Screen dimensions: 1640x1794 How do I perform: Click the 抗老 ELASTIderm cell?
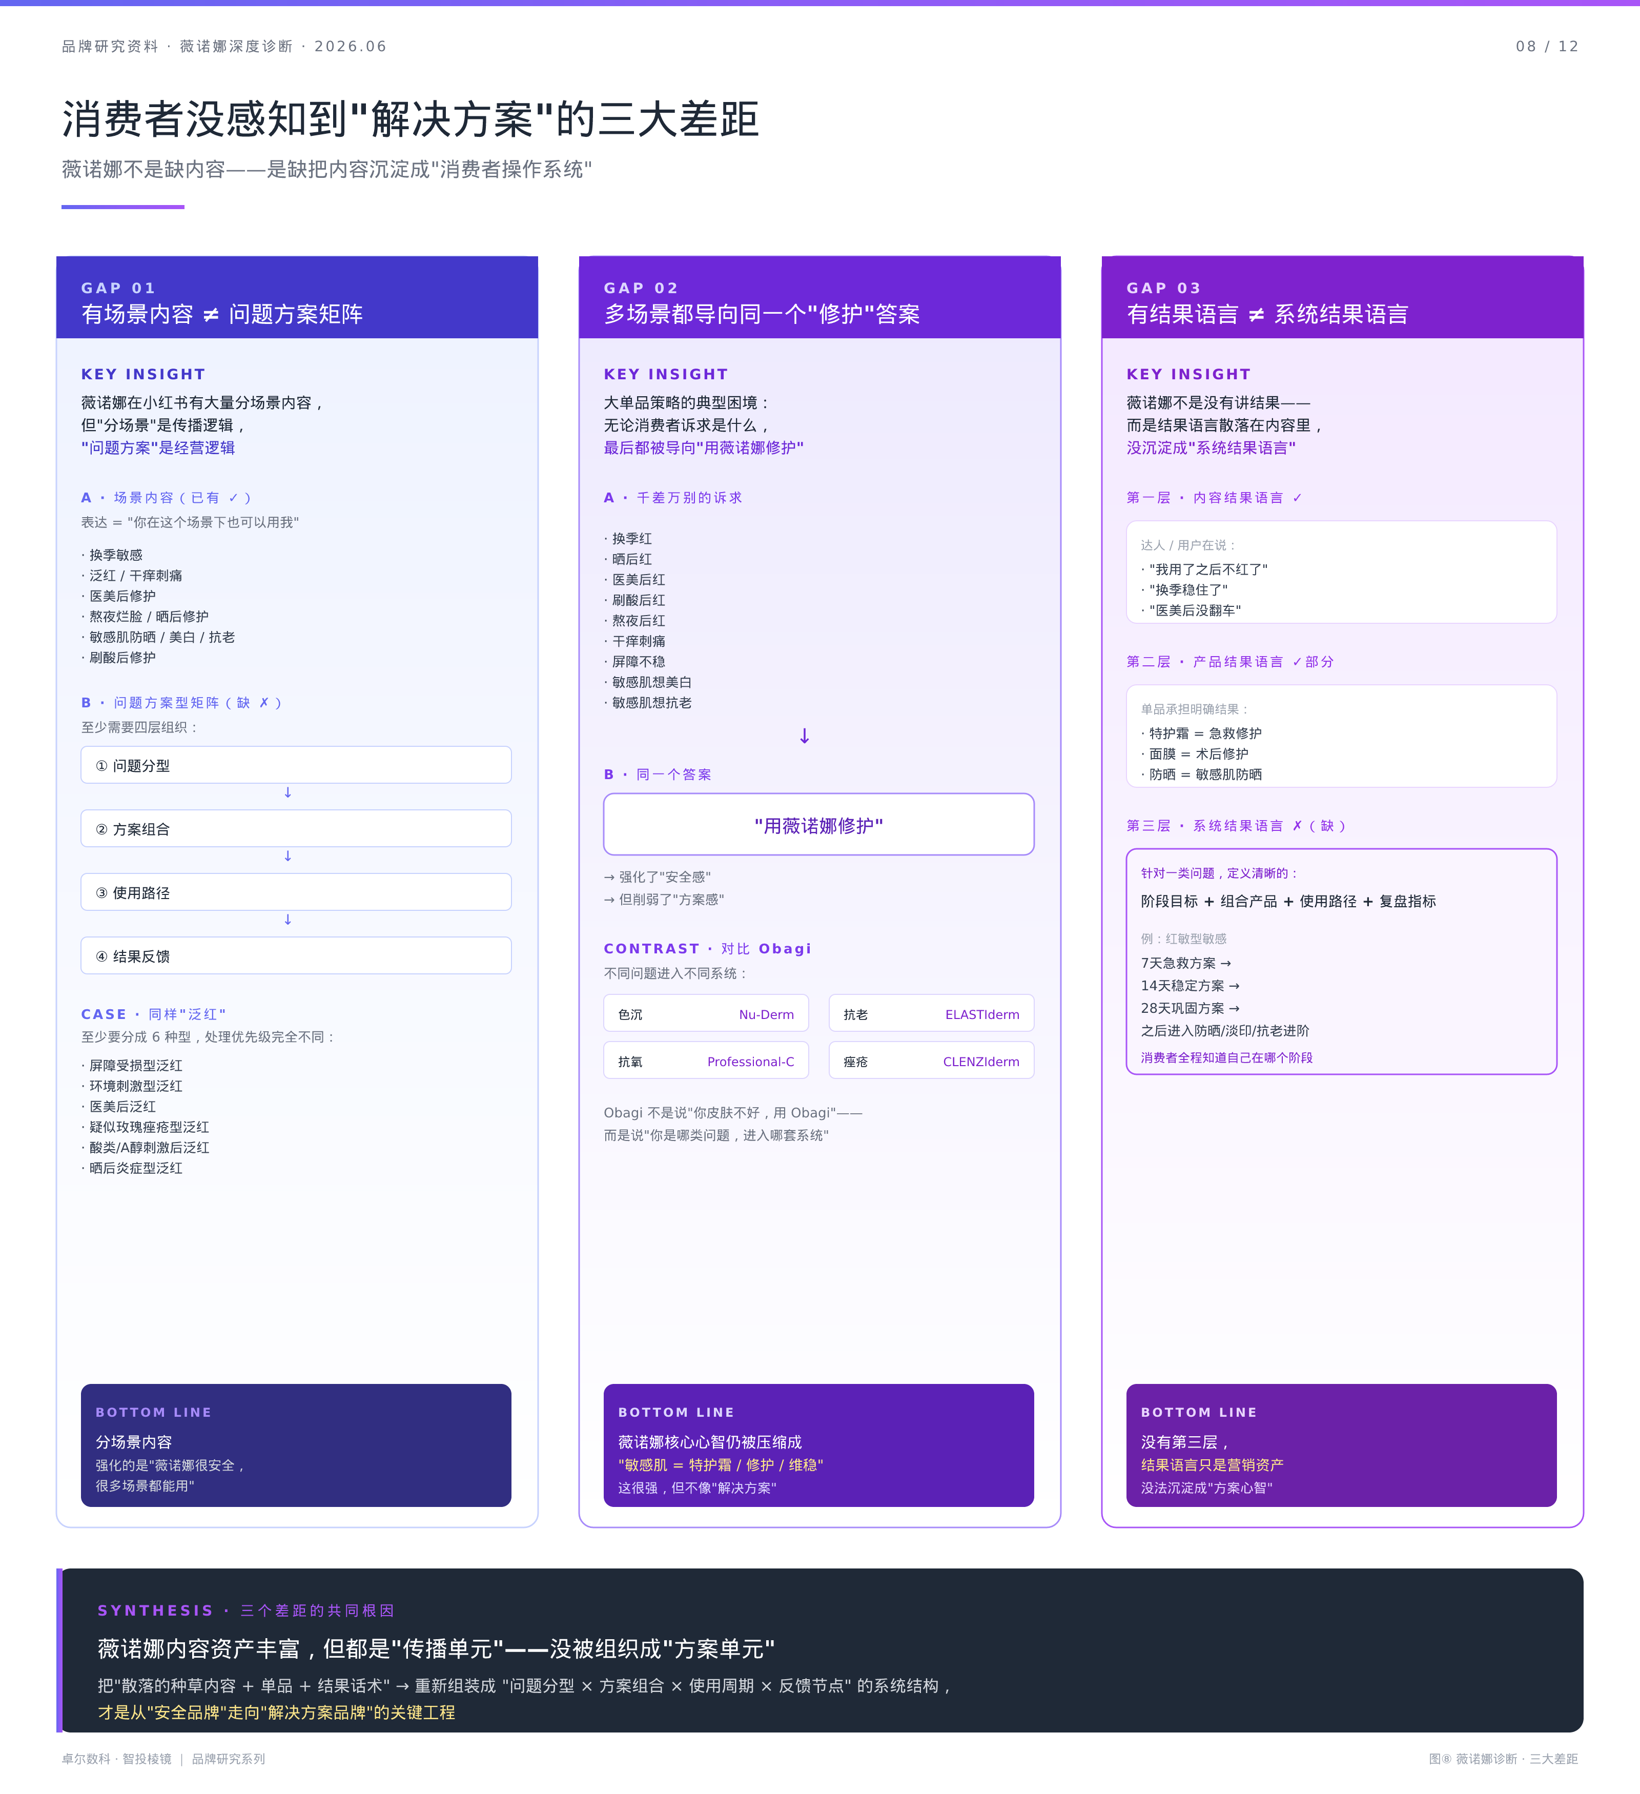point(932,1013)
